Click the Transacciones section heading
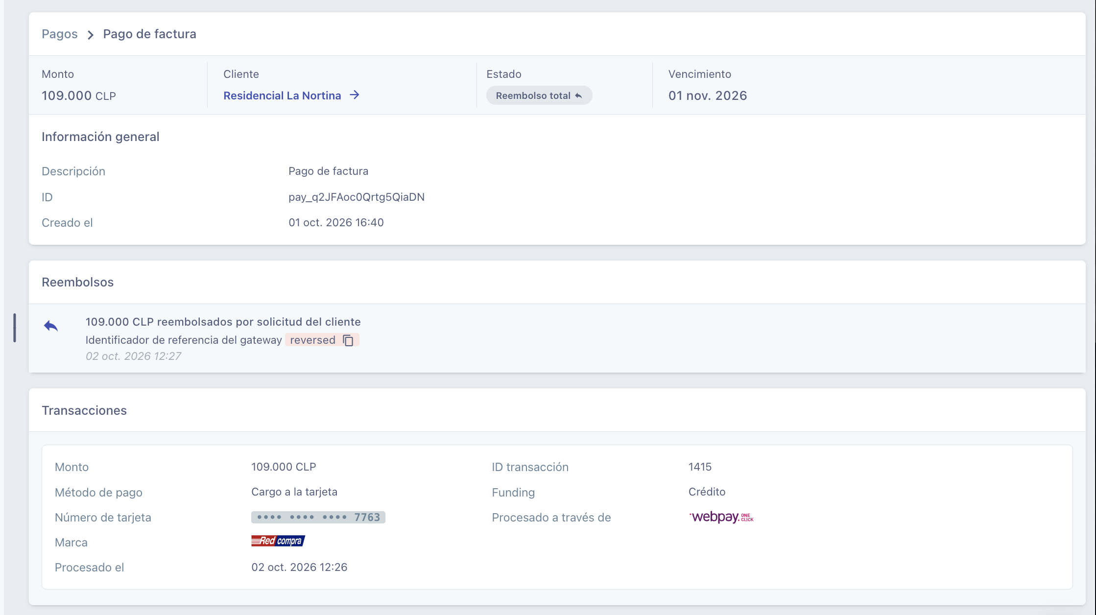This screenshot has height=615, width=1096. (x=84, y=410)
